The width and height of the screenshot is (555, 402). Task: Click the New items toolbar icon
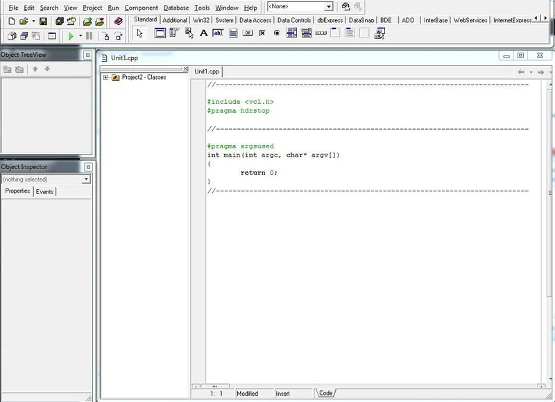[11, 21]
